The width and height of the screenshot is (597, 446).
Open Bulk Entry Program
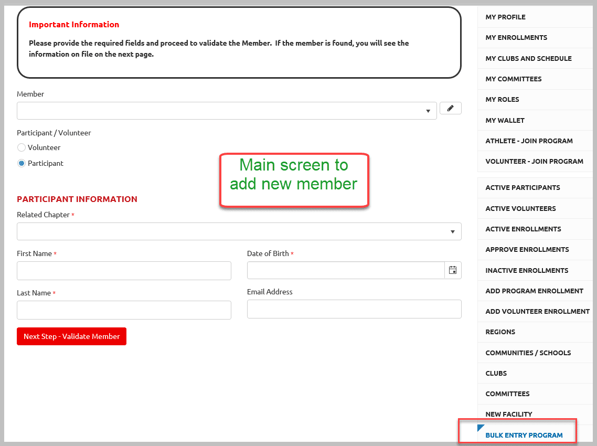pyautogui.click(x=524, y=435)
